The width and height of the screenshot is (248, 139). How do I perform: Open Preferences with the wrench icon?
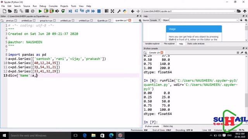pos(119,11)
